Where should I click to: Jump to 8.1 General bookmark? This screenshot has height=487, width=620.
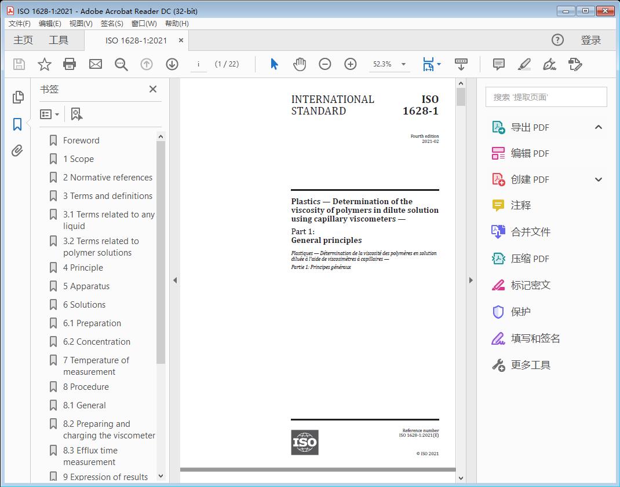(x=84, y=405)
